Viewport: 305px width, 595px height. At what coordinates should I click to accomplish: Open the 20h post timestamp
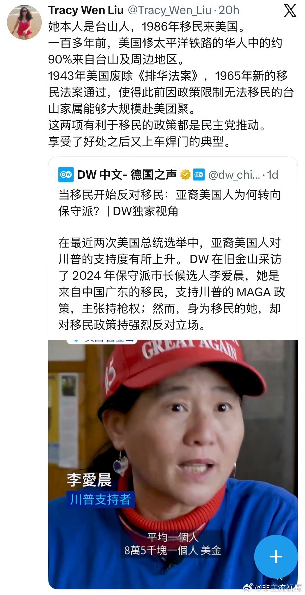pyautogui.click(x=229, y=10)
